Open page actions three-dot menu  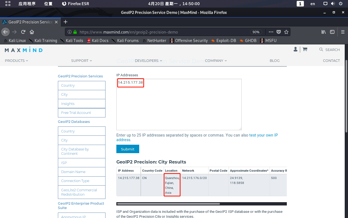pos(271,32)
